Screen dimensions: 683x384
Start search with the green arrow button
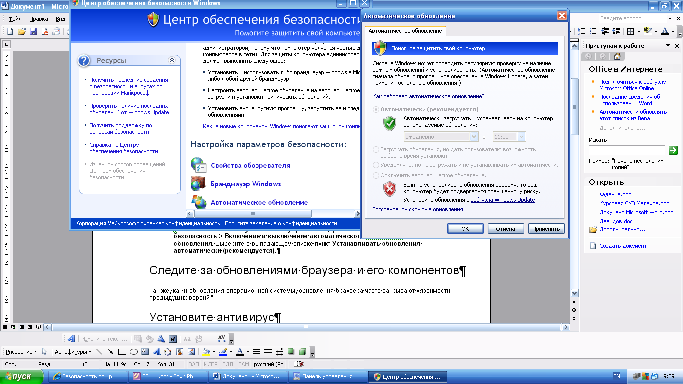pos(673,150)
